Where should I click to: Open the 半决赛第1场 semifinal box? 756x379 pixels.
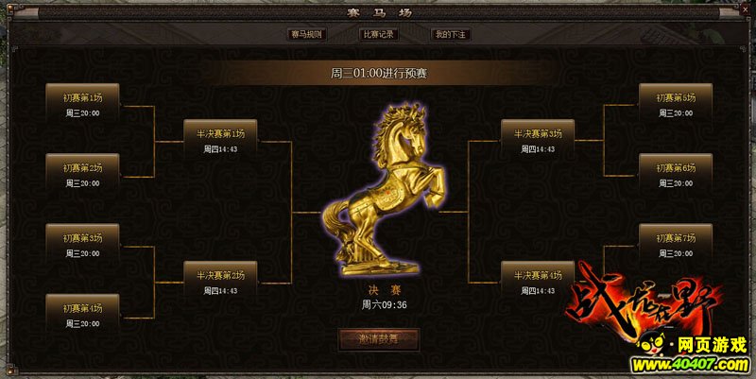220,139
